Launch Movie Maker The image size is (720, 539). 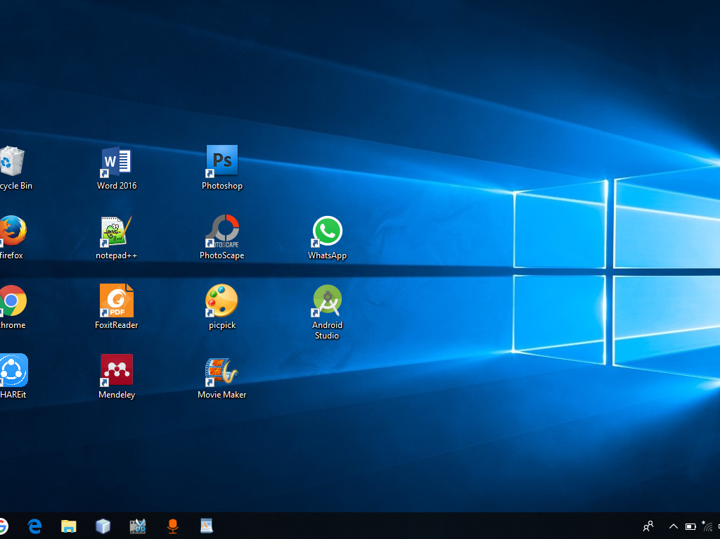(221, 369)
